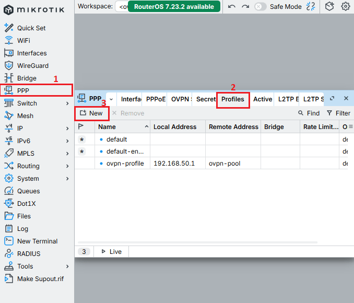Click the item count 3 badge
Screen dimensions: 354x303
coord(84,251)
